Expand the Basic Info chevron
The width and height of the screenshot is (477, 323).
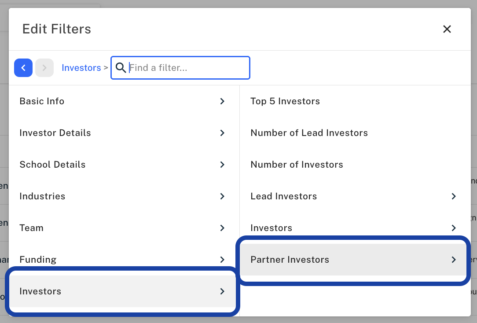pyautogui.click(x=222, y=101)
